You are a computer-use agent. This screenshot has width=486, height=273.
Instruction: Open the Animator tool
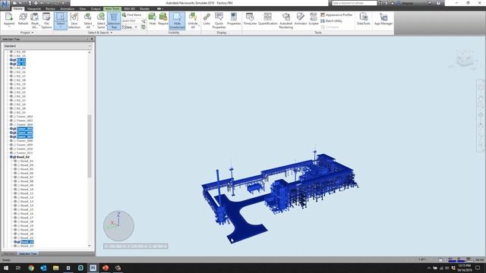pos(301,19)
